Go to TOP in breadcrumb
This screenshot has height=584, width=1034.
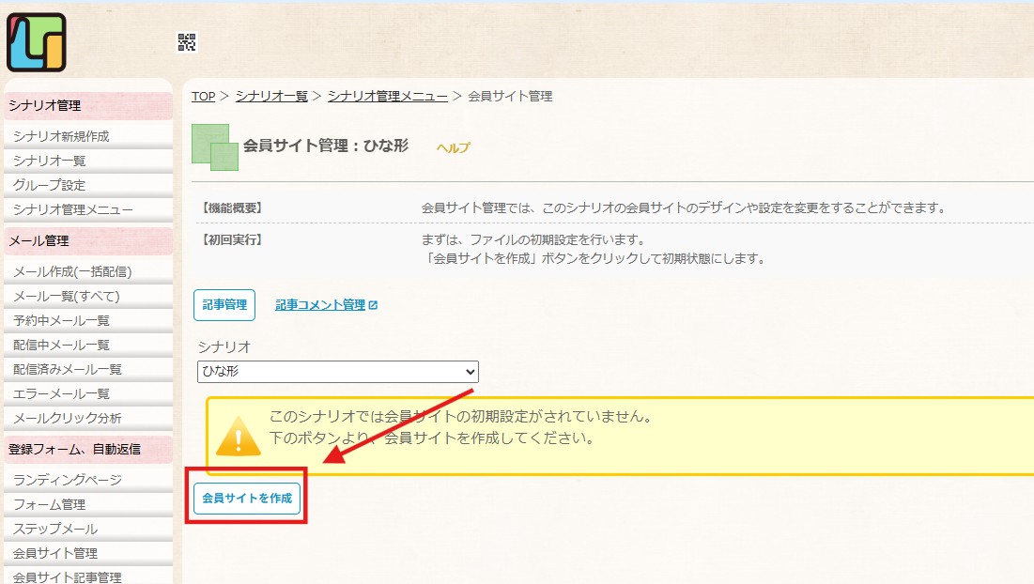coord(203,96)
